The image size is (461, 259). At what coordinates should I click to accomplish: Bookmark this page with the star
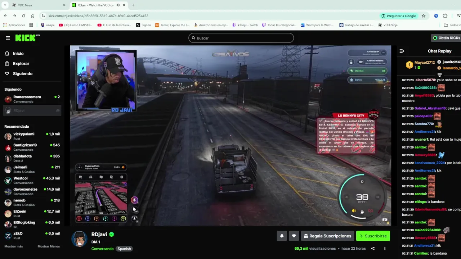(424, 16)
